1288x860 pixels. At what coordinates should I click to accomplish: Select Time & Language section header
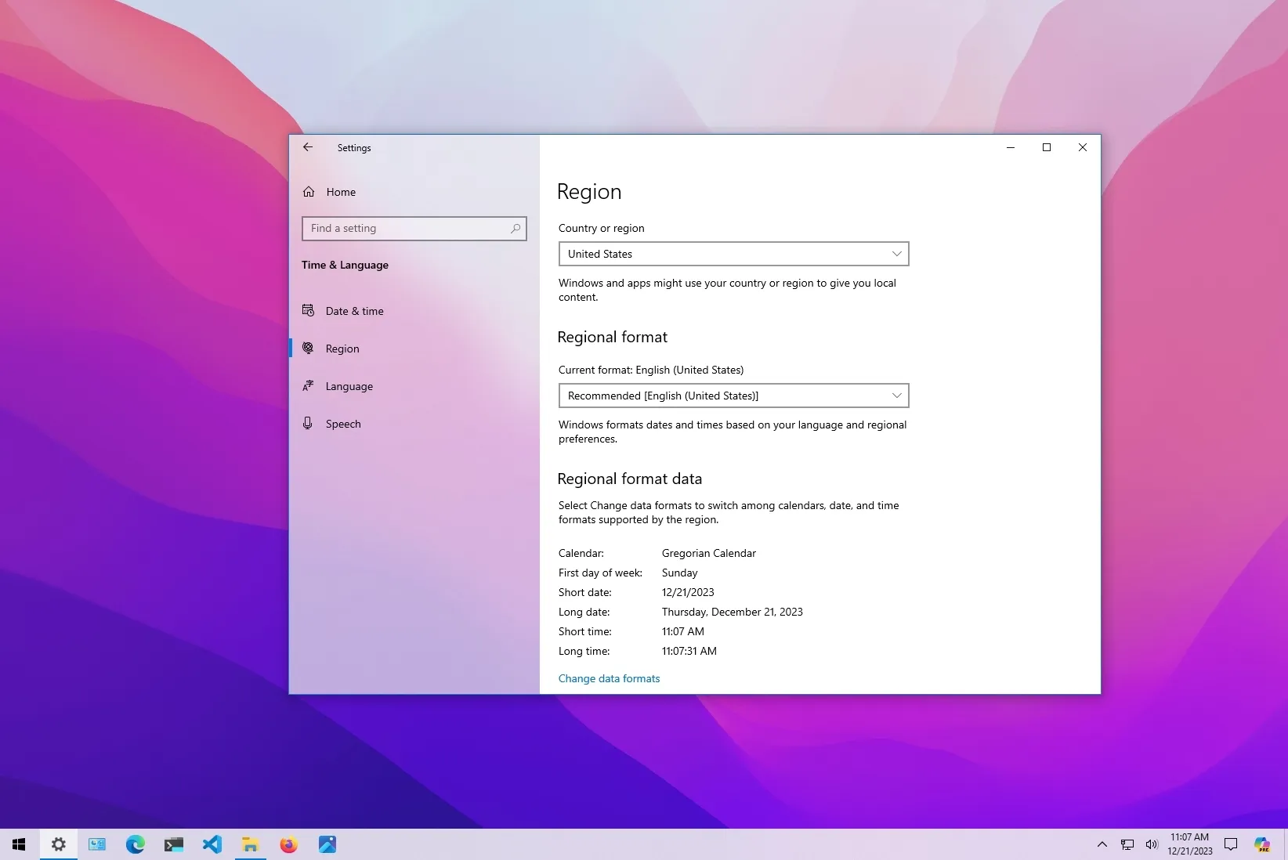[x=345, y=265]
